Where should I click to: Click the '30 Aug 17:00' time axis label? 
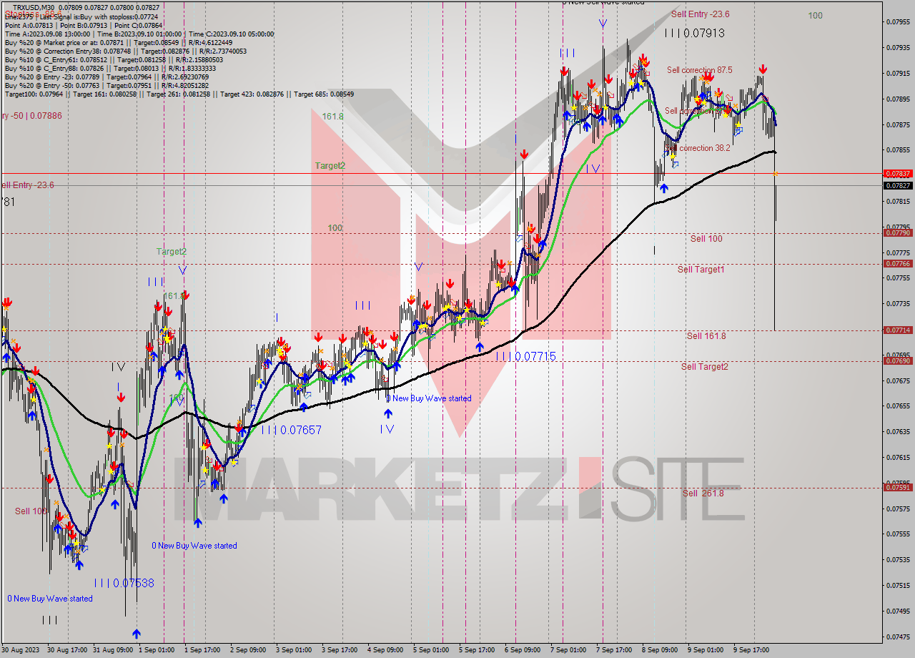(x=68, y=650)
